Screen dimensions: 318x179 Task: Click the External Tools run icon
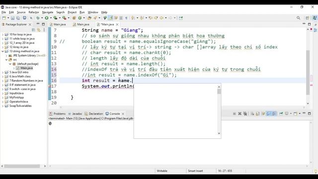click(x=64, y=18)
